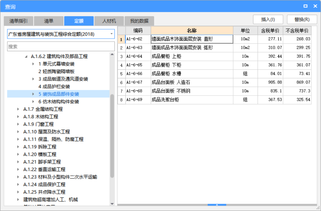Expand the 1 单元式幕墙安装 node
321x211 pixels.
(33, 64)
